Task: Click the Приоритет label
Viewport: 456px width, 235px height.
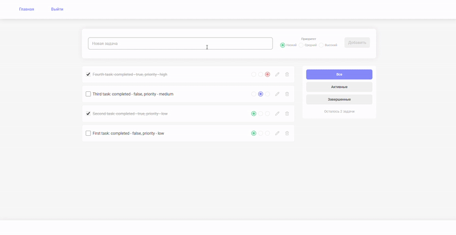Action: point(308,39)
